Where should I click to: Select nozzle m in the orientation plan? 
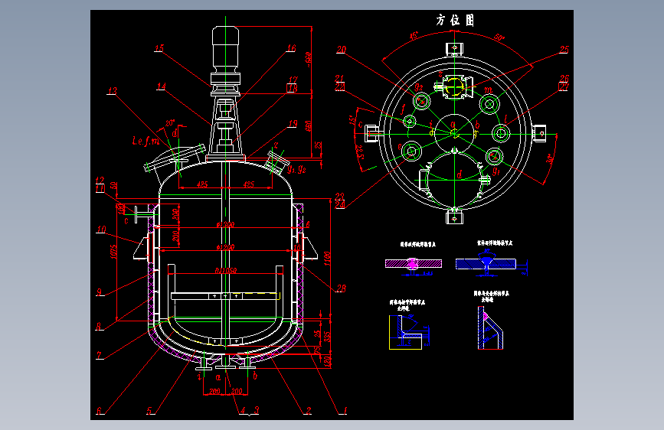tap(489, 104)
